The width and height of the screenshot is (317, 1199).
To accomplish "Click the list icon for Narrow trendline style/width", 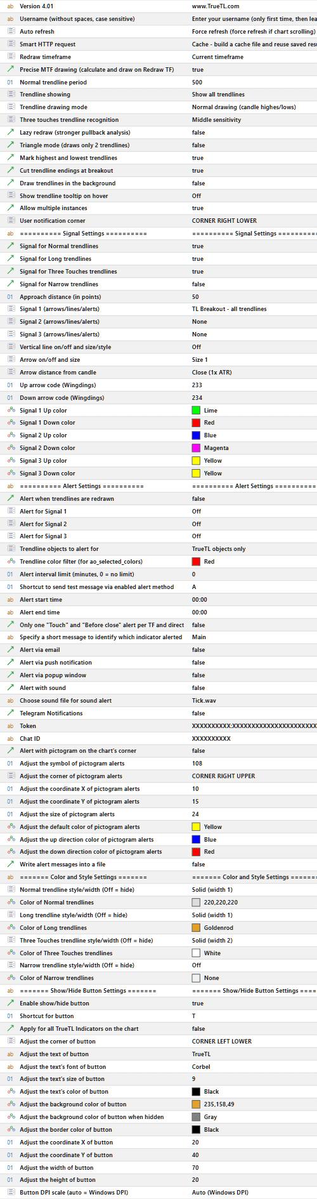I will point(10,965).
